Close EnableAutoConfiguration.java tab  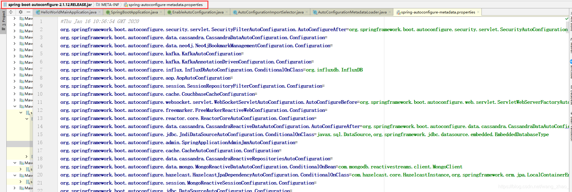[227, 12]
